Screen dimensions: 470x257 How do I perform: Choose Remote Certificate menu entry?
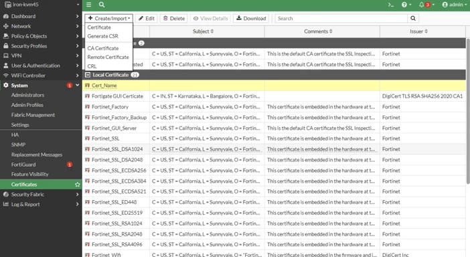pos(108,57)
